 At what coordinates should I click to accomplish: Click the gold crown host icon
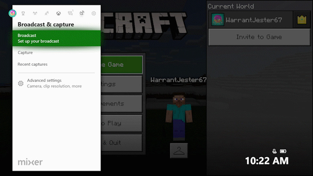[302, 20]
